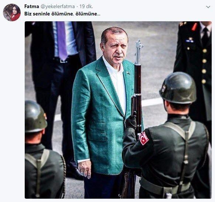Click the right soldier's green helmet
The height and width of the screenshot is (202, 215).
click(x=178, y=88)
